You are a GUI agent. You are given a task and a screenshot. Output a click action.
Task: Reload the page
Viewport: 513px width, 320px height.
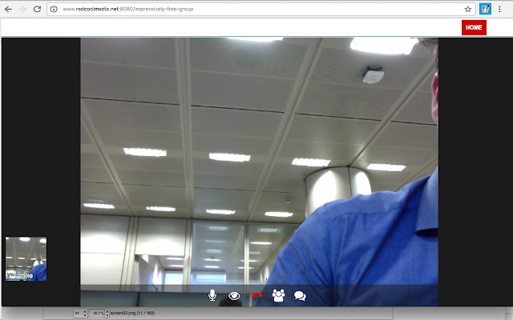[x=38, y=9]
